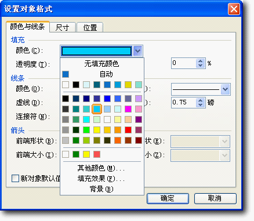Screen dimensions: 254x221
Task: Select the very dark green swatch
Action: tap(76, 130)
